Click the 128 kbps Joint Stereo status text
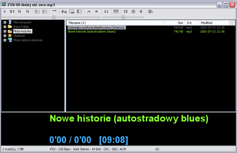Image resolution: width=237 pixels, height=153 pixels. pos(88,149)
